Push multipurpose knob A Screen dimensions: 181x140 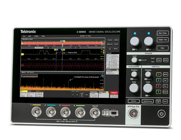[x=135, y=41]
